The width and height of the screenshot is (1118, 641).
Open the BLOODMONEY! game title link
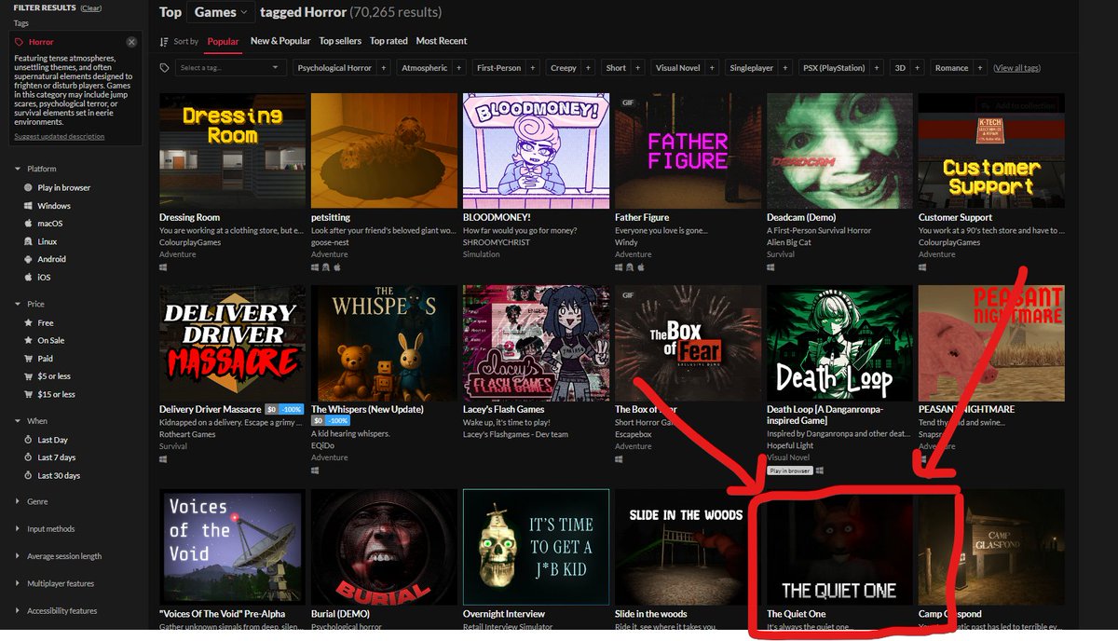497,217
